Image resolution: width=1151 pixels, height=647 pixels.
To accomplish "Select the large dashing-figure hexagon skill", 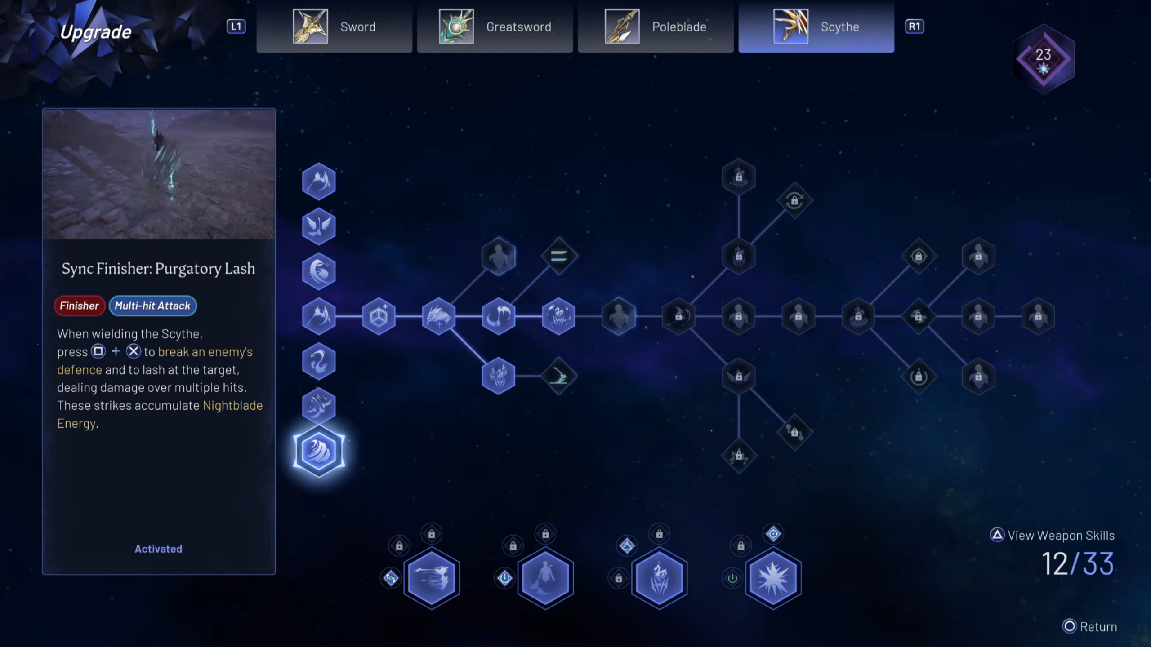I will click(432, 578).
